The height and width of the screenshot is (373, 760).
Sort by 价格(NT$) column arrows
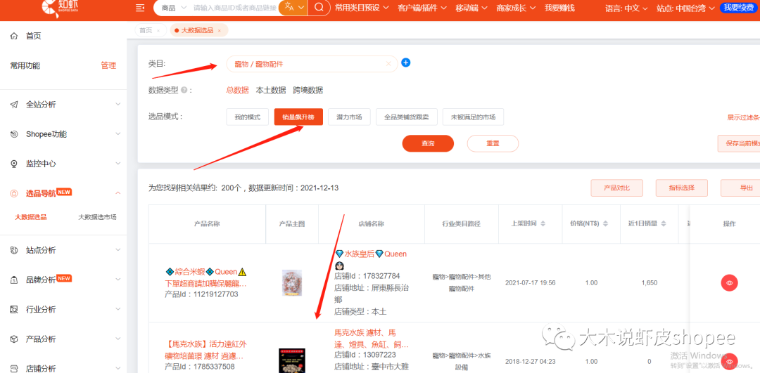point(605,224)
